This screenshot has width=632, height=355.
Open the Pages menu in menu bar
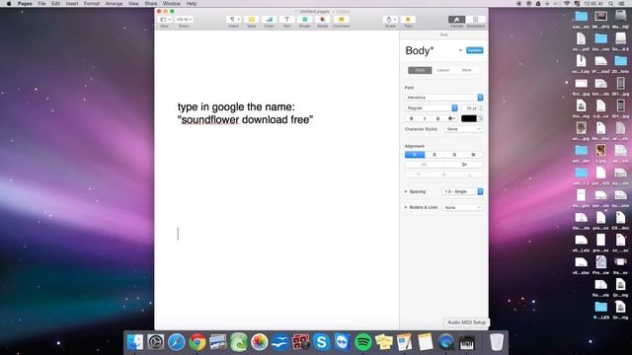pyautogui.click(x=25, y=4)
